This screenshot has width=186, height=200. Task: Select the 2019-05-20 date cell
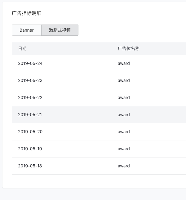pos(30,132)
